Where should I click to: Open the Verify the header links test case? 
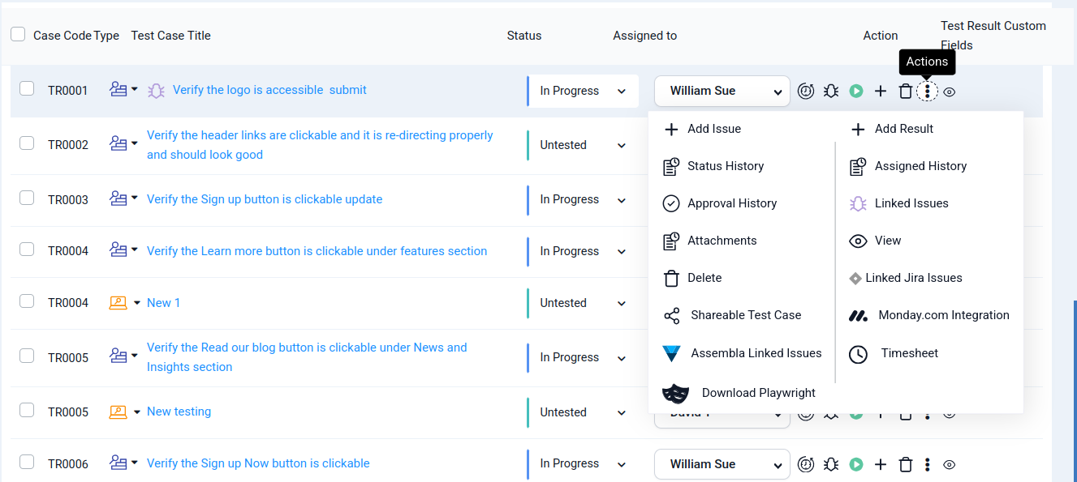point(320,145)
